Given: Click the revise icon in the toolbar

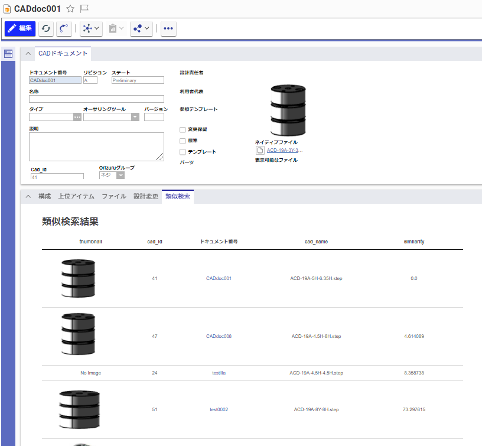Looking at the screenshot, I should 64,28.
